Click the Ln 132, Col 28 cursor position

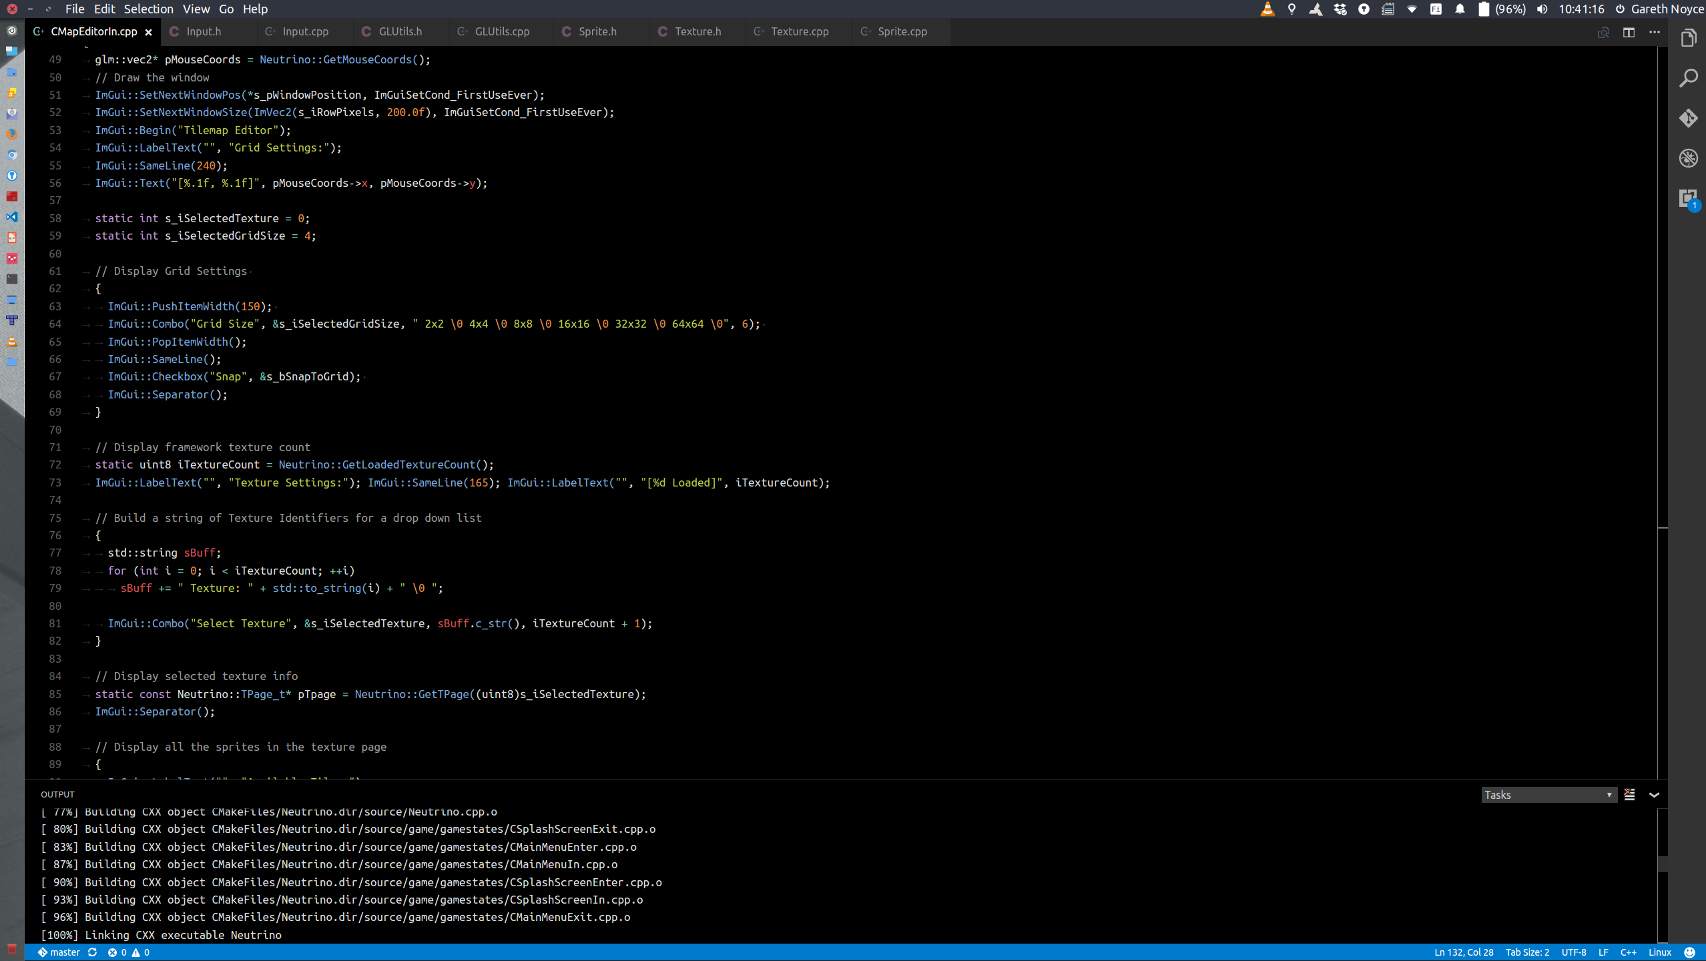[1464, 952]
